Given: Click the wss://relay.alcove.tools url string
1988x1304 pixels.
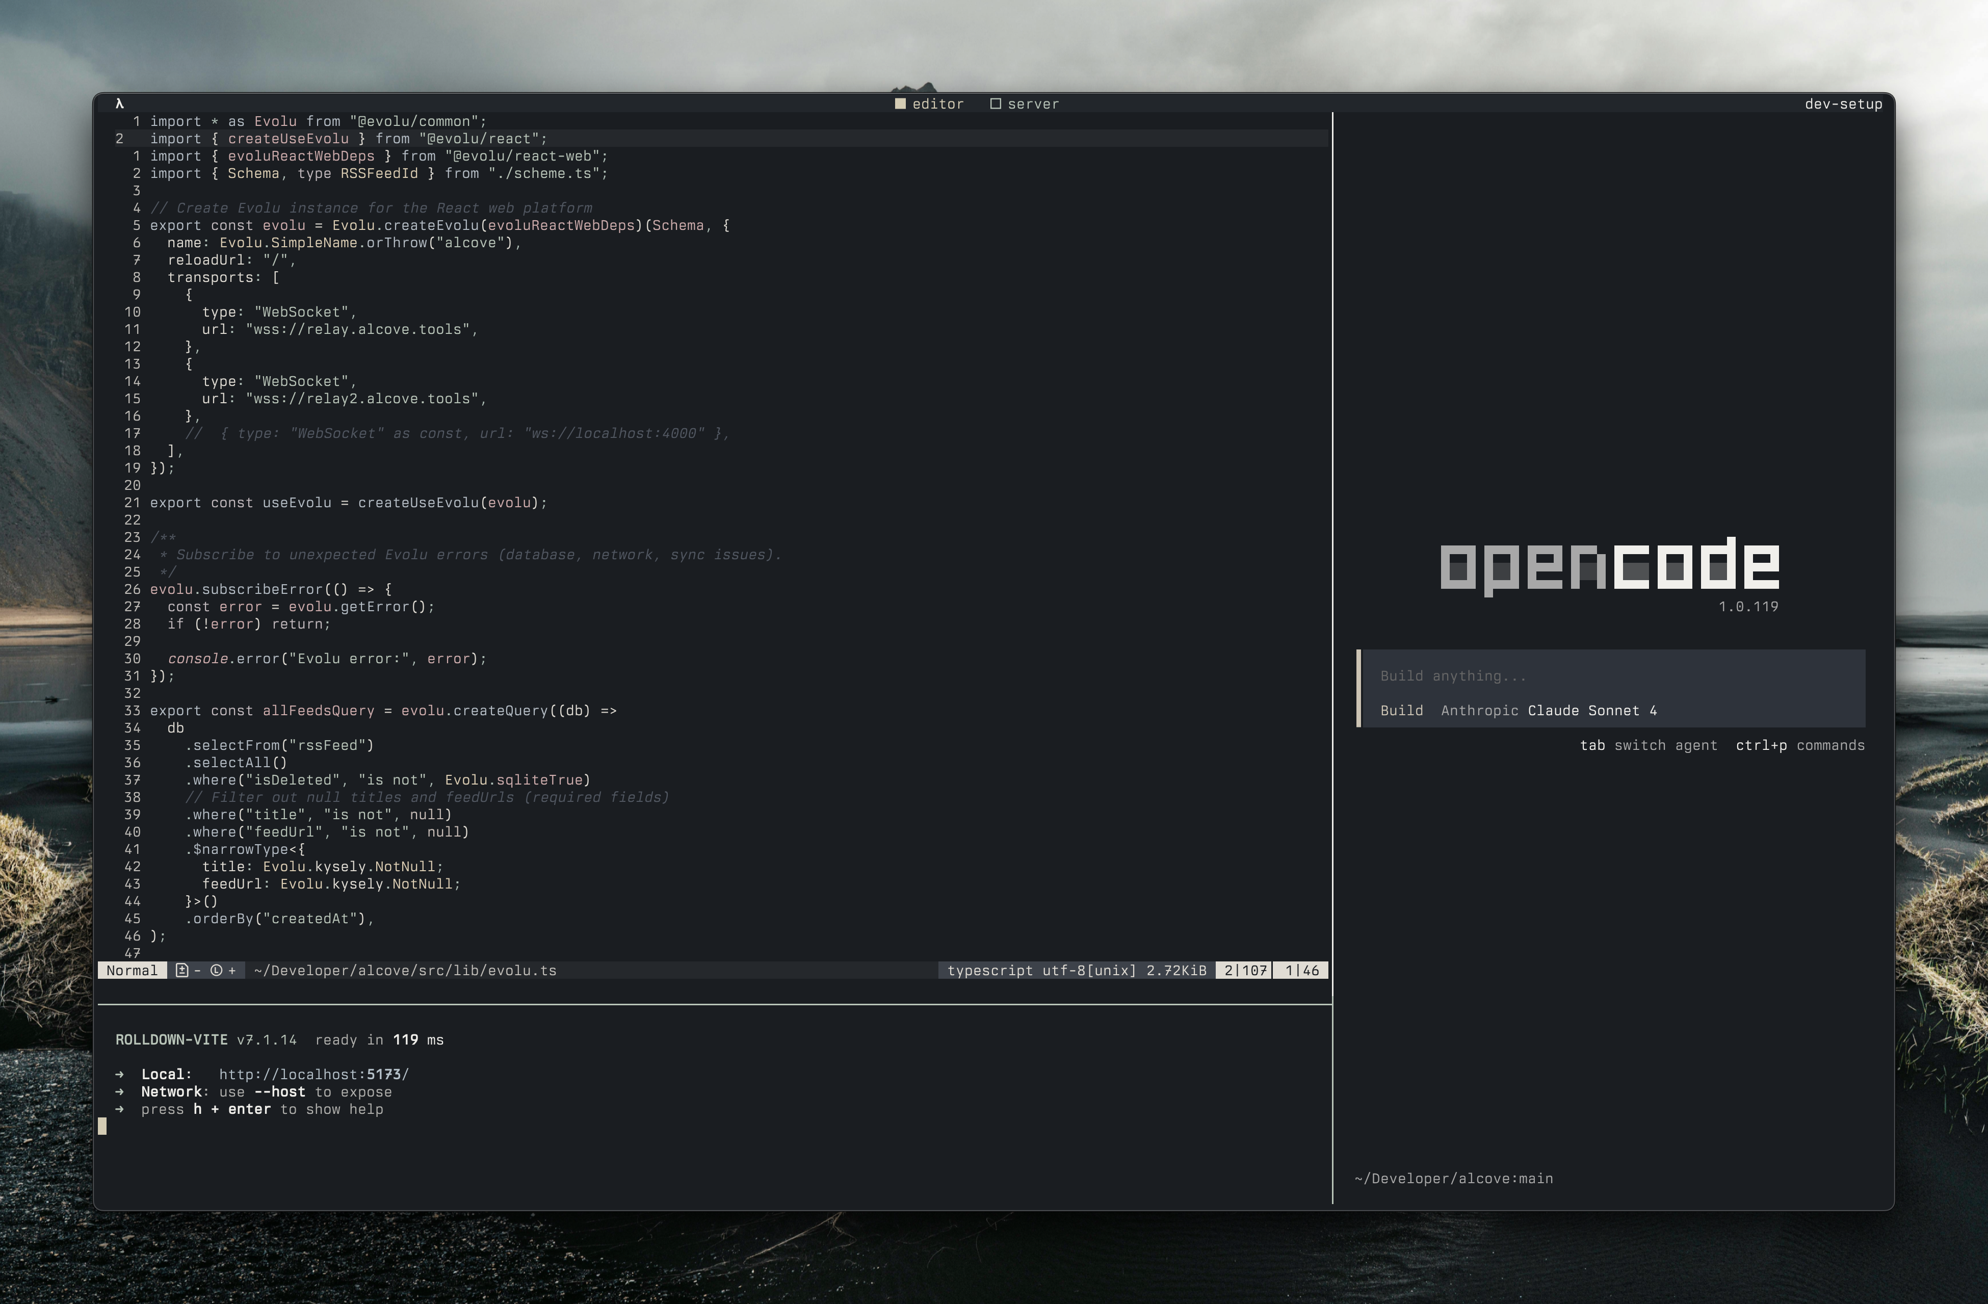Looking at the screenshot, I should (x=357, y=329).
